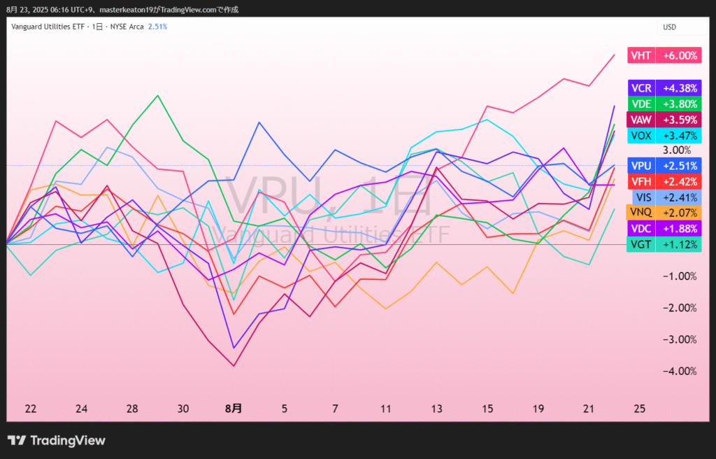The height and width of the screenshot is (459, 716).
Task: Click the 30 date on the time axis
Action: pyautogui.click(x=182, y=408)
